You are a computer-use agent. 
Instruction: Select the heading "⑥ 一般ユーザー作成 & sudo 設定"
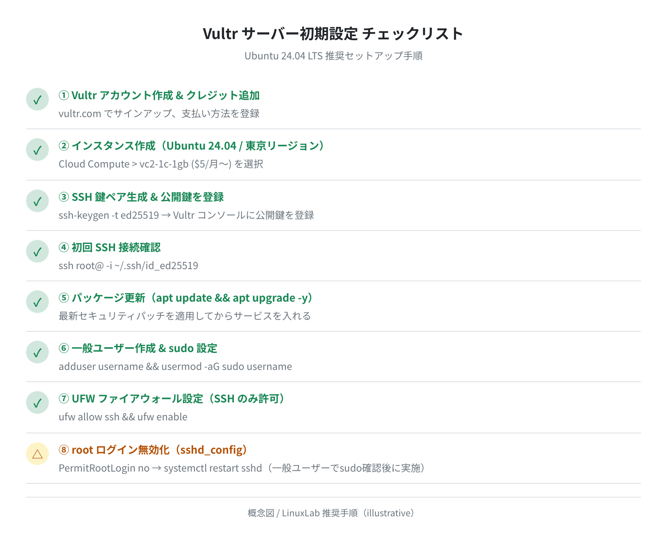coord(138,348)
